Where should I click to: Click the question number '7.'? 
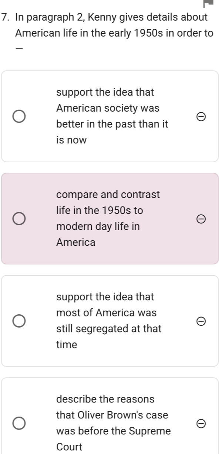[6, 17]
